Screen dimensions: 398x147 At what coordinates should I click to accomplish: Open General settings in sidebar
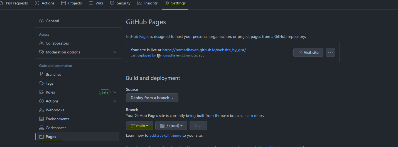[78, 21]
